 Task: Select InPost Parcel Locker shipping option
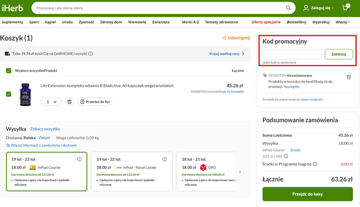pyautogui.click(x=132, y=172)
